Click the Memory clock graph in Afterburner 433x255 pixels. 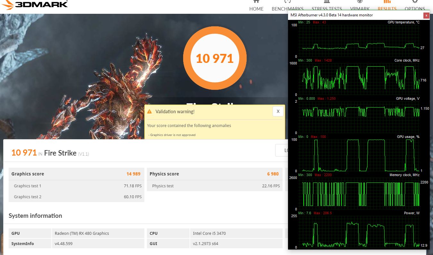[359, 193]
